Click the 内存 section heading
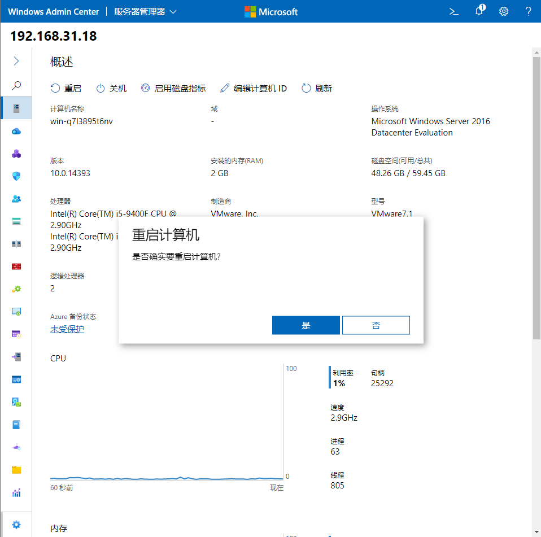The image size is (541, 537). [x=59, y=529]
